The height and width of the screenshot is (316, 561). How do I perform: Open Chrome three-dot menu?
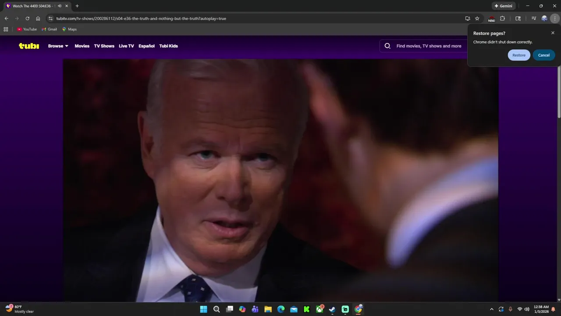point(555,18)
